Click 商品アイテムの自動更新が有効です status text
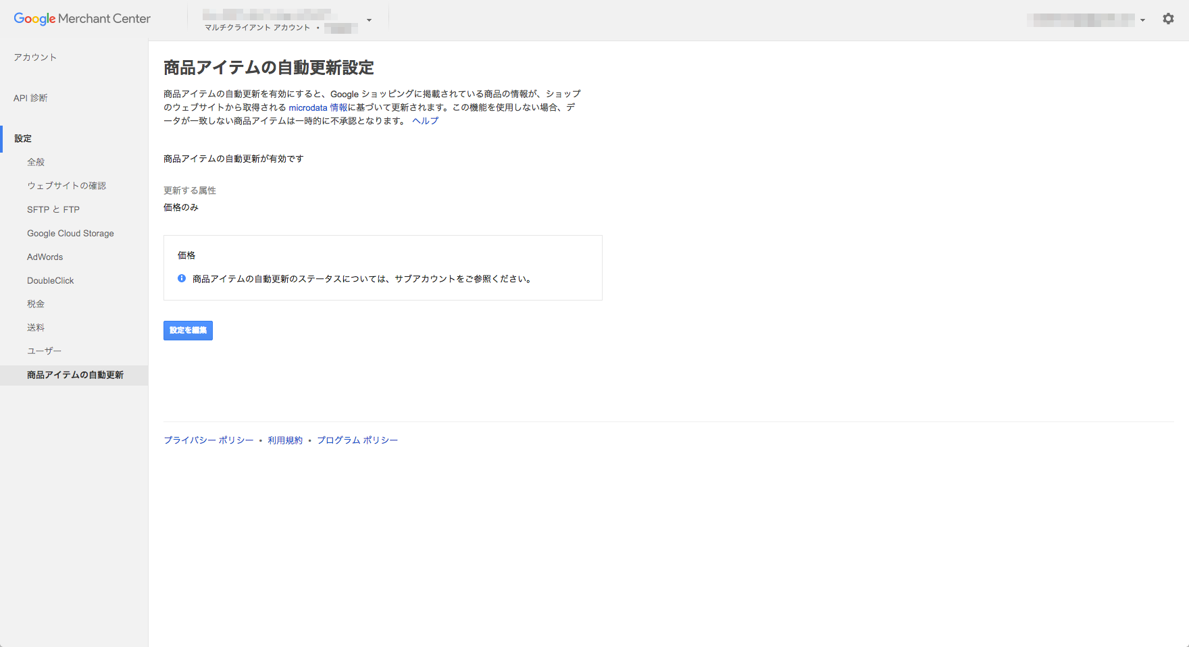1189x647 pixels. click(234, 159)
